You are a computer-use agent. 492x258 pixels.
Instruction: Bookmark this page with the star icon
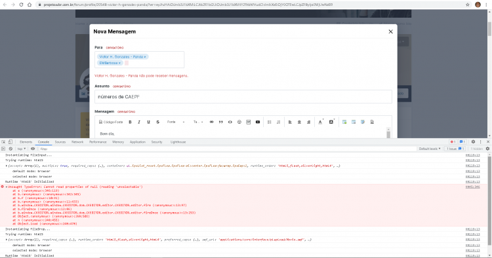point(468,5)
